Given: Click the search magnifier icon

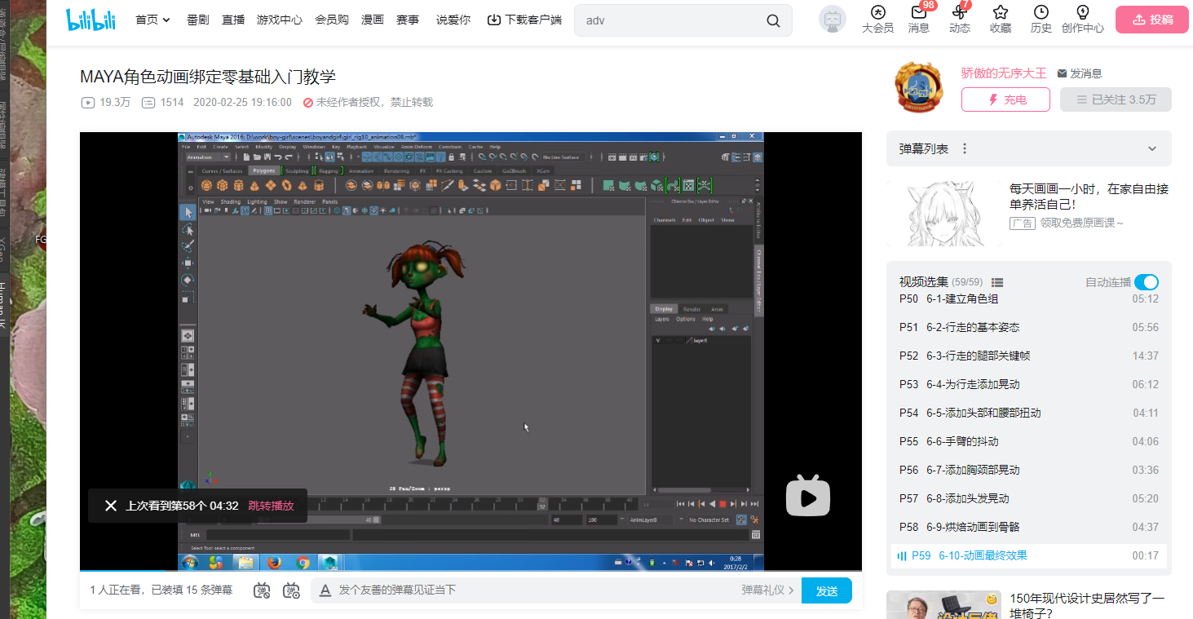Looking at the screenshot, I should (773, 20).
